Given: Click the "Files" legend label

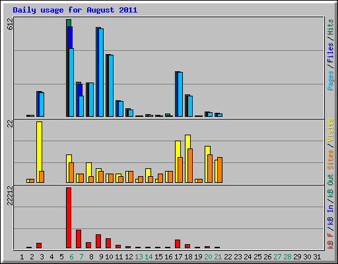Looking at the screenshot, I should [330, 53].
